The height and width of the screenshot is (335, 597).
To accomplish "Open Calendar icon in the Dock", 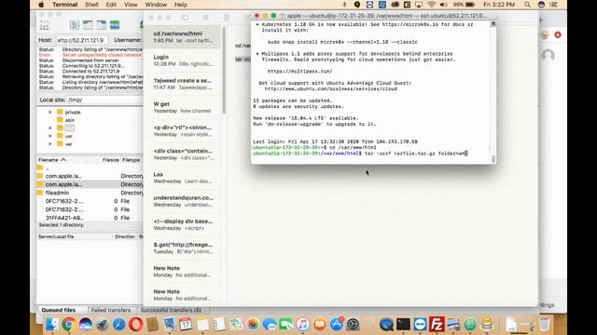I will point(186,324).
